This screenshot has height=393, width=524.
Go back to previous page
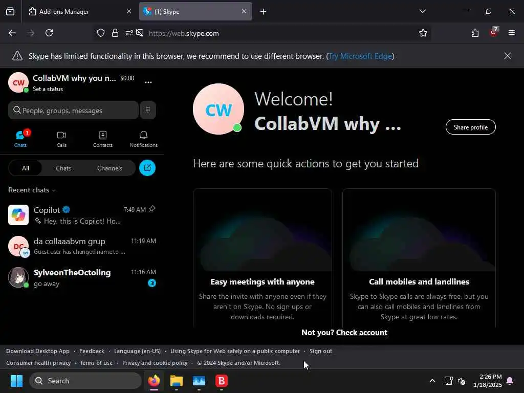tap(12, 33)
